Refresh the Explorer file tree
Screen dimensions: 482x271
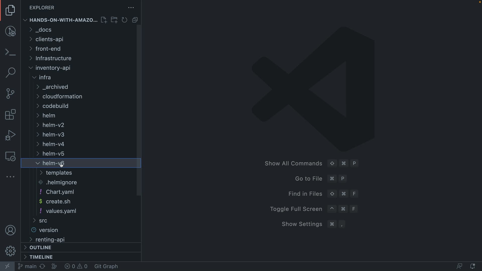125,20
